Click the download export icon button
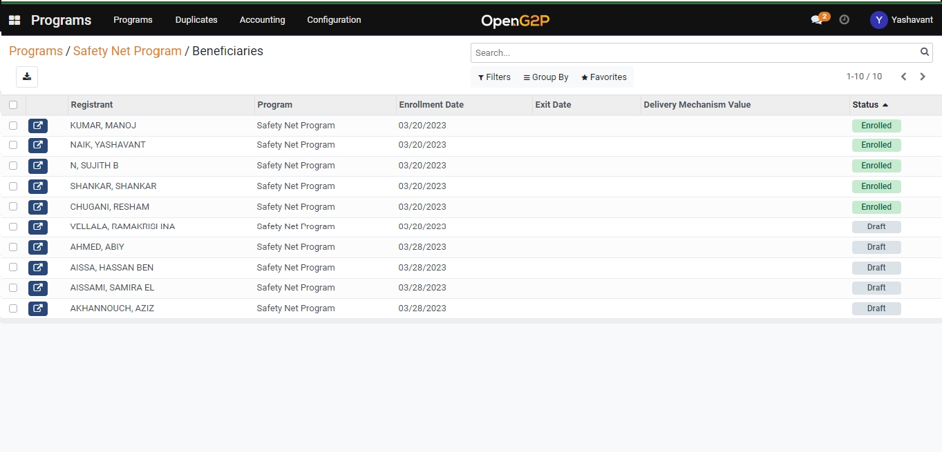Image resolution: width=942 pixels, height=452 pixels. [x=27, y=77]
